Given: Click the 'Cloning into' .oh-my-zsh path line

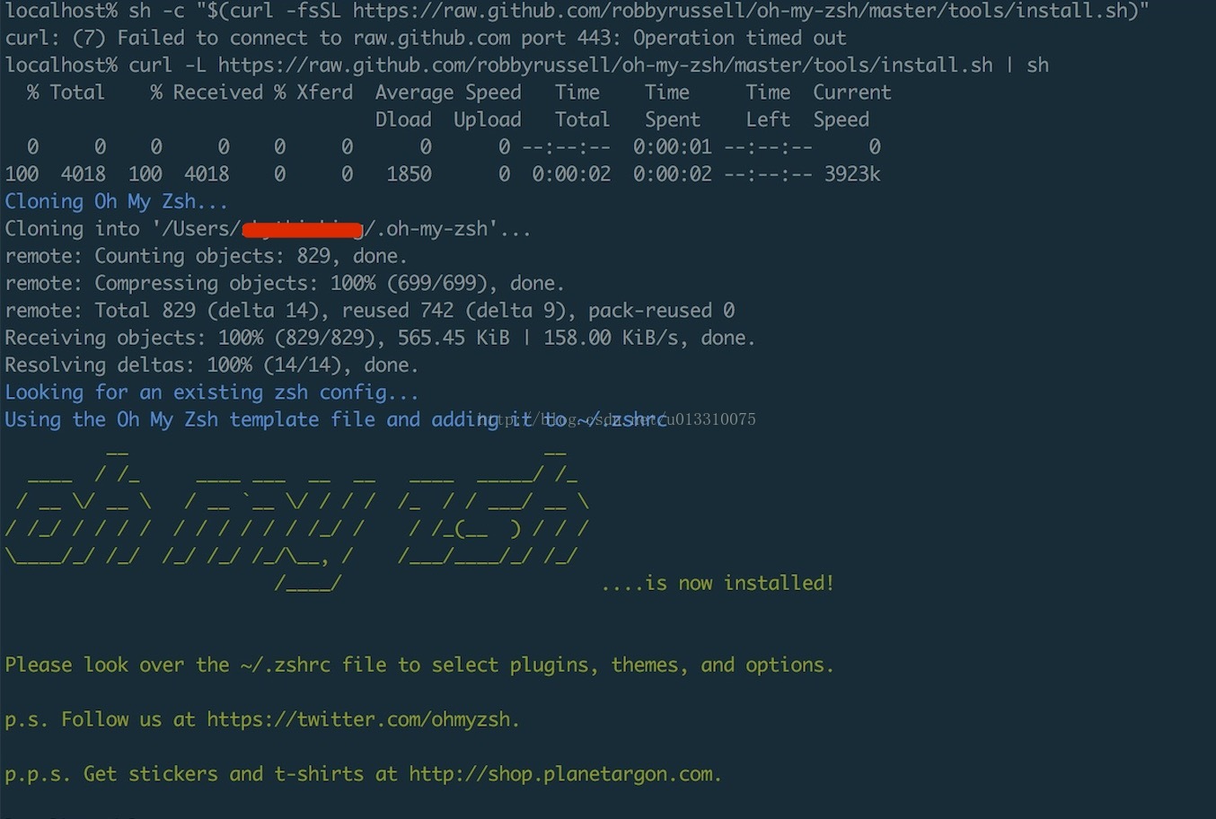Looking at the screenshot, I should pos(268,229).
